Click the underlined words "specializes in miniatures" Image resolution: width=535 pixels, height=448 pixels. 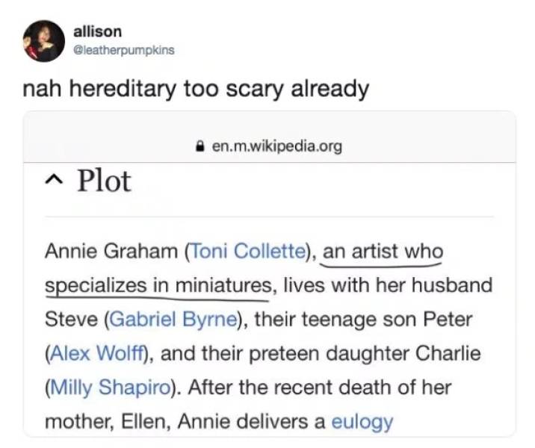point(157,285)
